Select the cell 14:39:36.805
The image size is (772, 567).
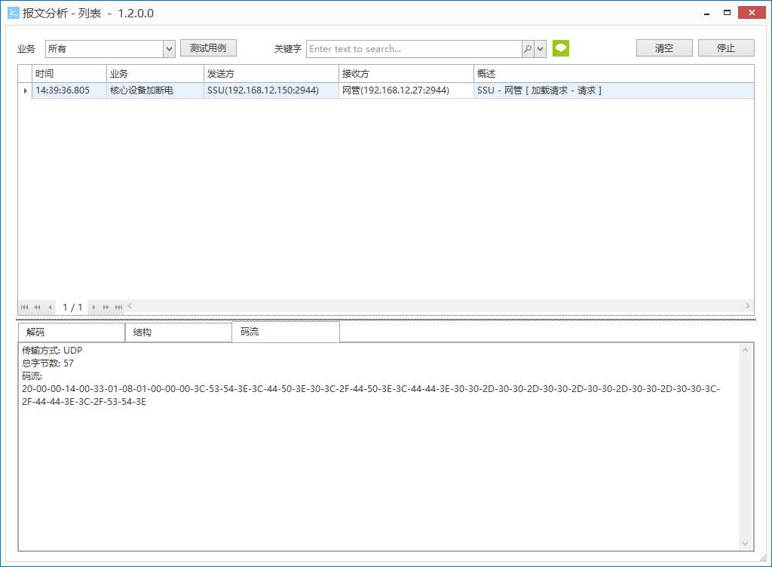click(69, 90)
